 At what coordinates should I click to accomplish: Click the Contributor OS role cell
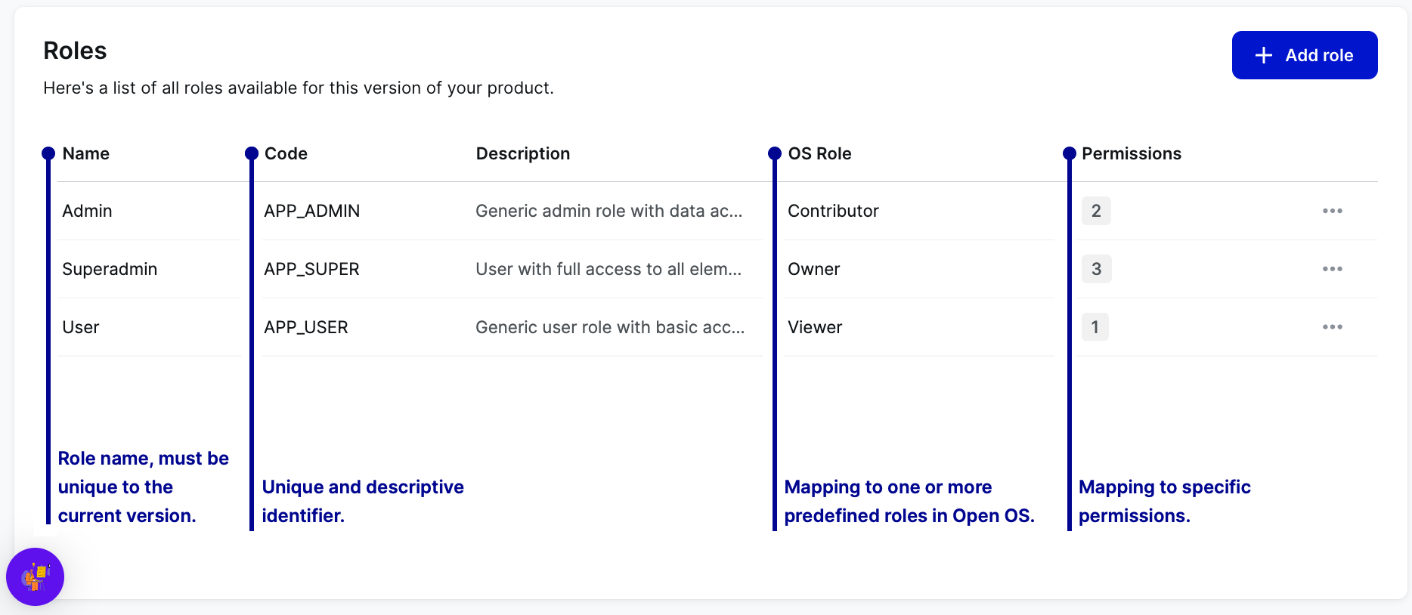[x=833, y=211]
